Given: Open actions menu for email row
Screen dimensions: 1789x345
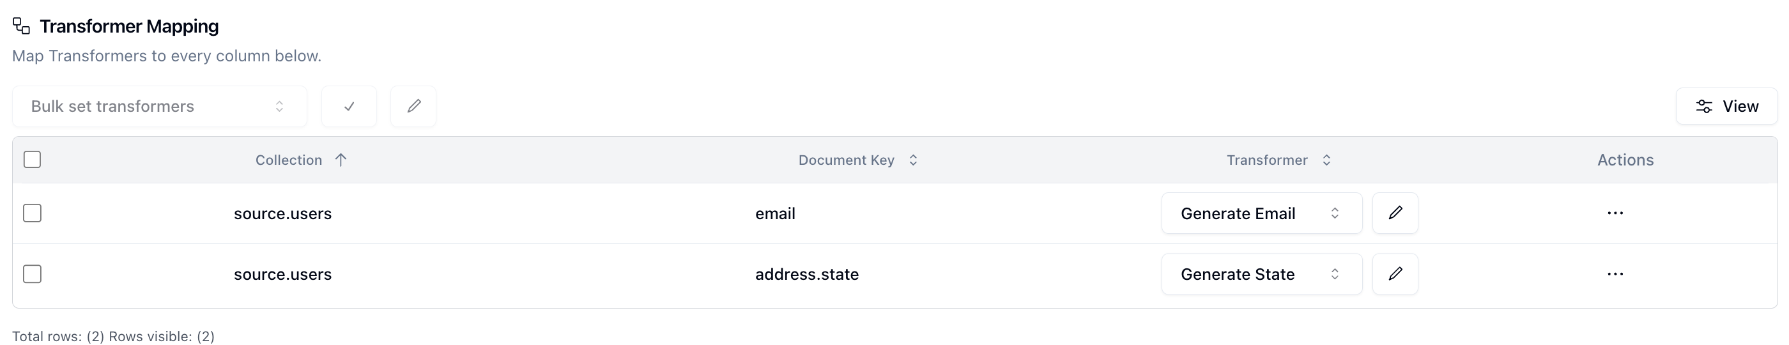Looking at the screenshot, I should tap(1615, 213).
